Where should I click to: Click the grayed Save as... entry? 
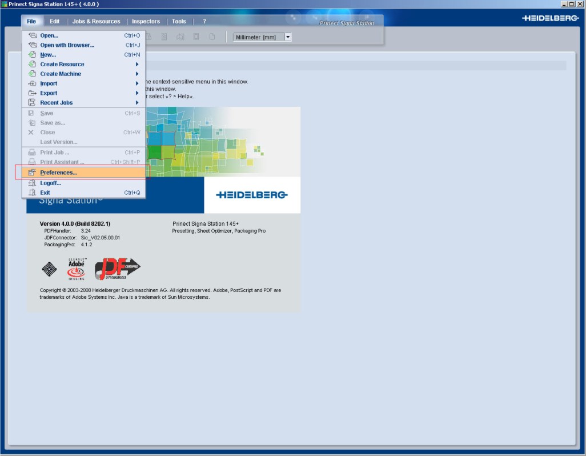point(84,123)
